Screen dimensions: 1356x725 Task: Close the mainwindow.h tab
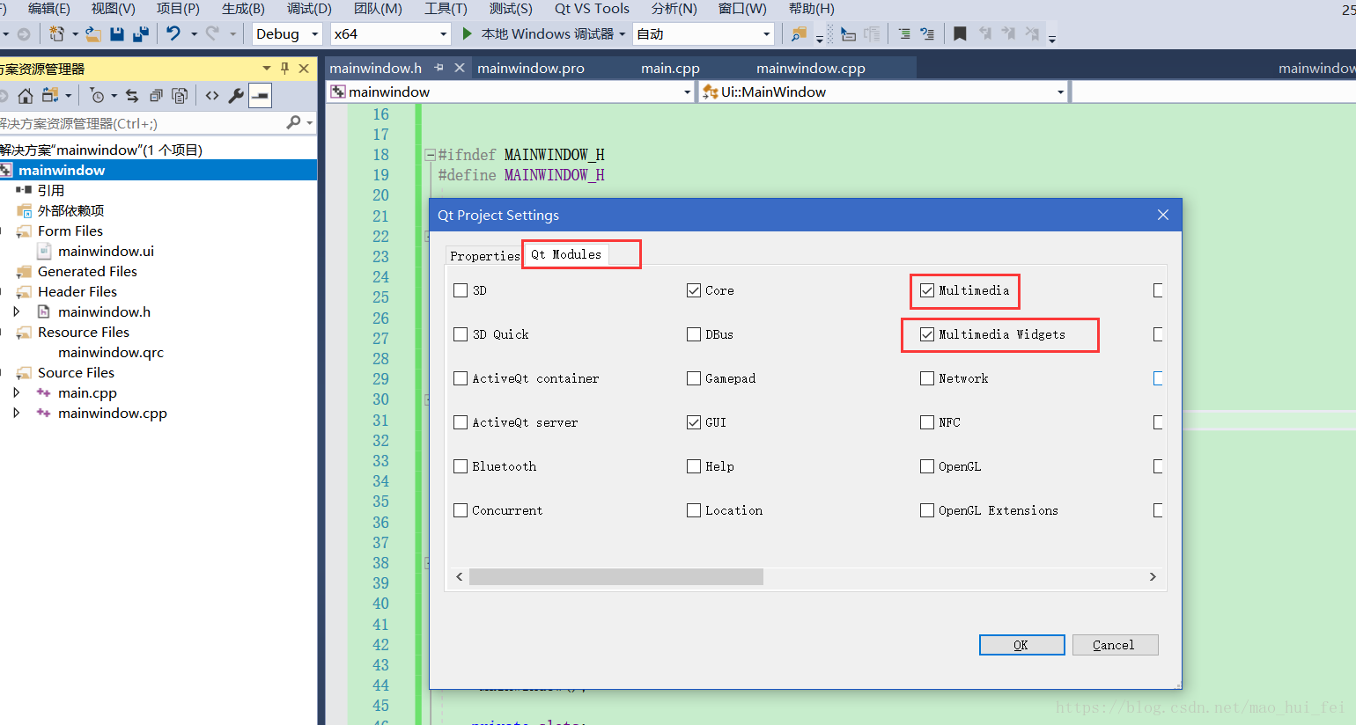click(x=460, y=67)
